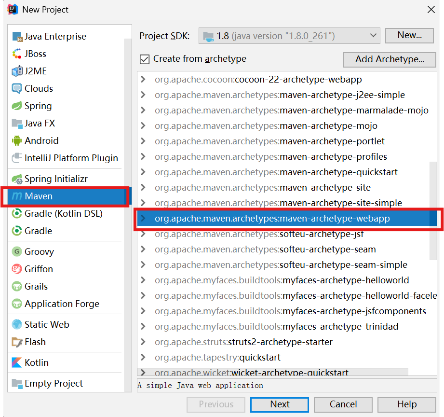Click the IntelliJ logo in the title bar

[13, 9]
